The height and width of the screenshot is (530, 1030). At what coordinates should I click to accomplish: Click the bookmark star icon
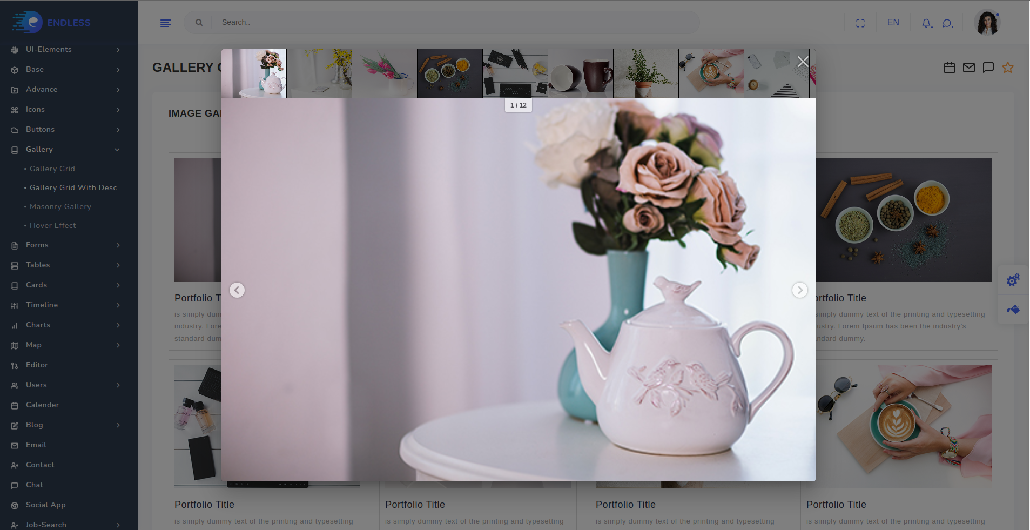point(1007,68)
